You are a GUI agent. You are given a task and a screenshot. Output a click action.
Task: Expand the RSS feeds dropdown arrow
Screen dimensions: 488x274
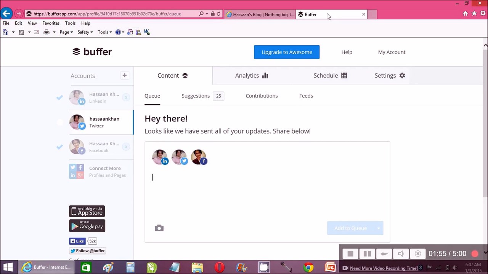[29, 32]
